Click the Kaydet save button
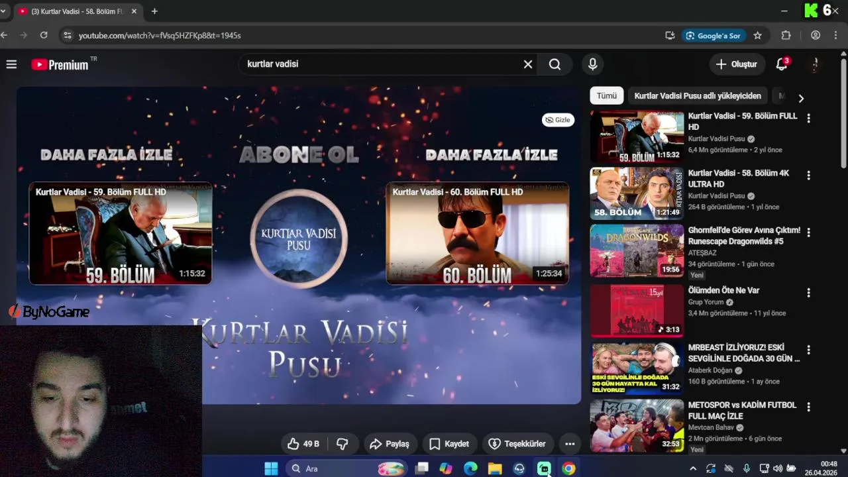This screenshot has width=848, height=477. (x=449, y=444)
